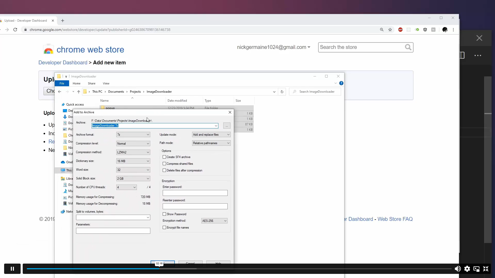Sort files by the Size column
Image resolution: width=495 pixels, height=278 pixels.
click(x=238, y=101)
